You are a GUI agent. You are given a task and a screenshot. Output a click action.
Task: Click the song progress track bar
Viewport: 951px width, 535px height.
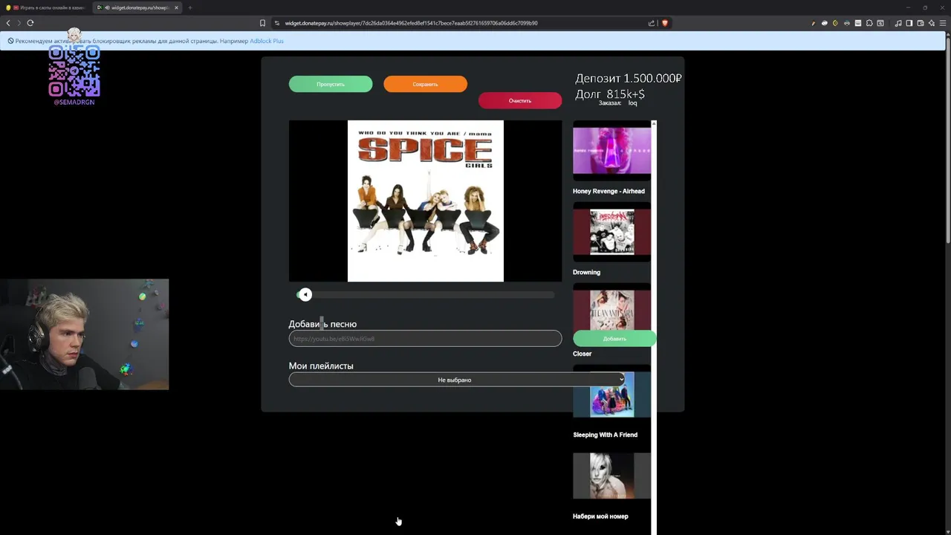click(x=426, y=295)
